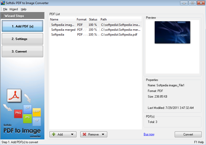The height and width of the screenshot is (145, 206).
Task: Select the Softpedia imag... row
Action: click(95, 25)
